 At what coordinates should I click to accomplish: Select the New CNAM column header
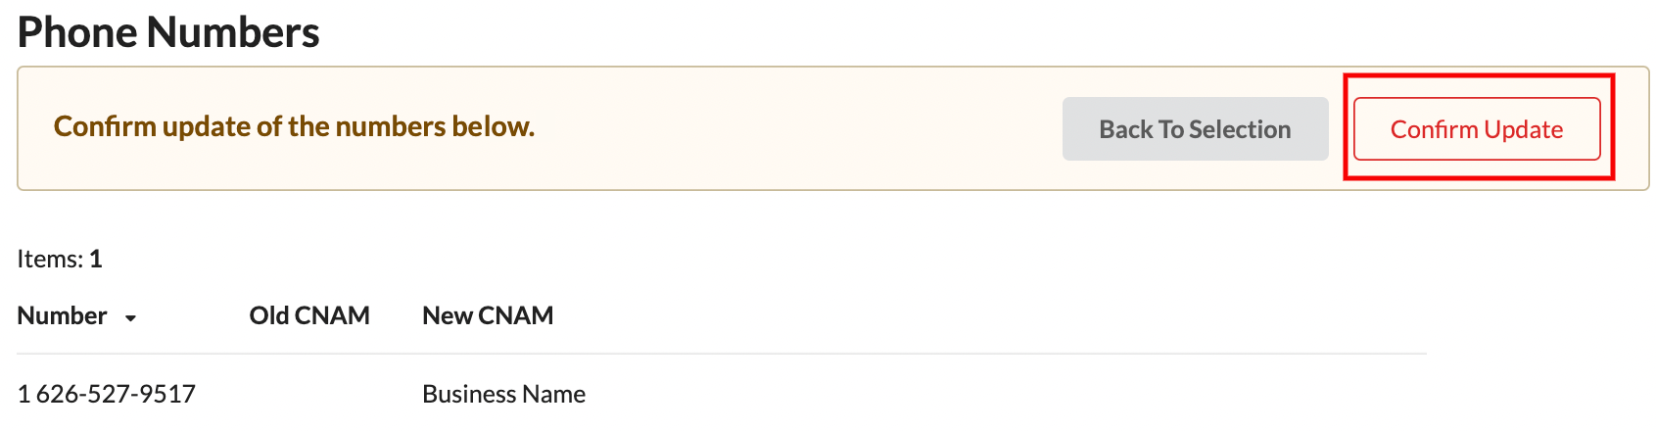click(x=488, y=315)
